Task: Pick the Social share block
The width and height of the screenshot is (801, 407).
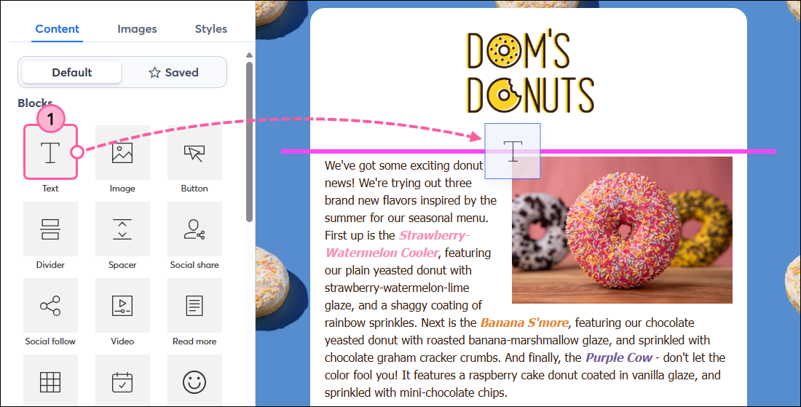Action: 194,229
